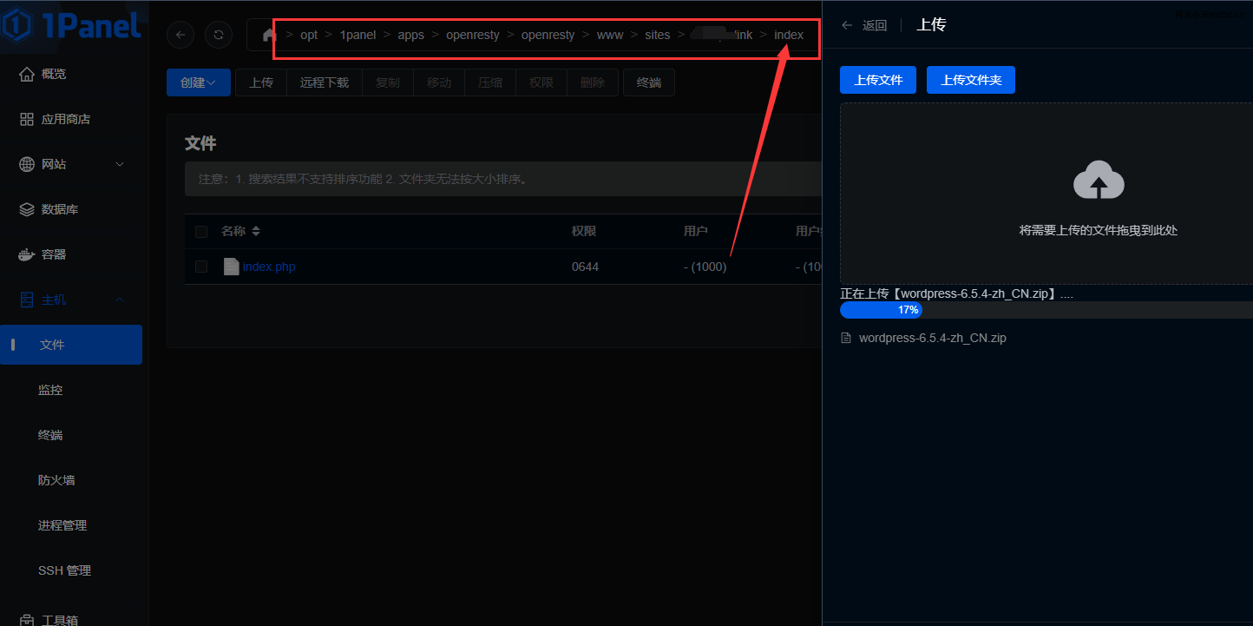Click the 压缩 compress button

[490, 82]
